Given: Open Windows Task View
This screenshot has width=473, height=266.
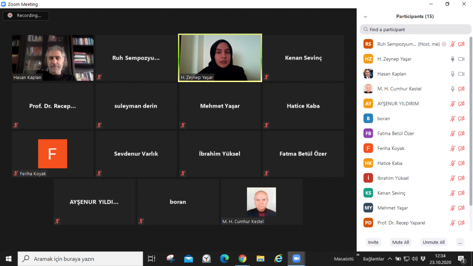Looking at the screenshot, I should coord(151,259).
